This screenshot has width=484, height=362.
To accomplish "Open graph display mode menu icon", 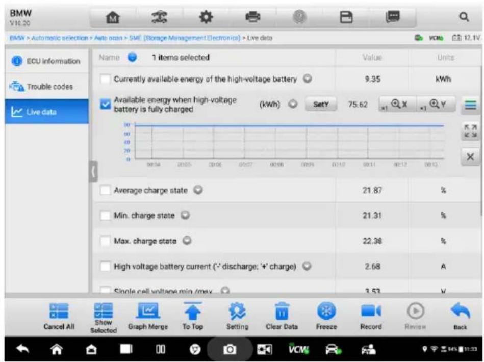I will tap(470, 105).
